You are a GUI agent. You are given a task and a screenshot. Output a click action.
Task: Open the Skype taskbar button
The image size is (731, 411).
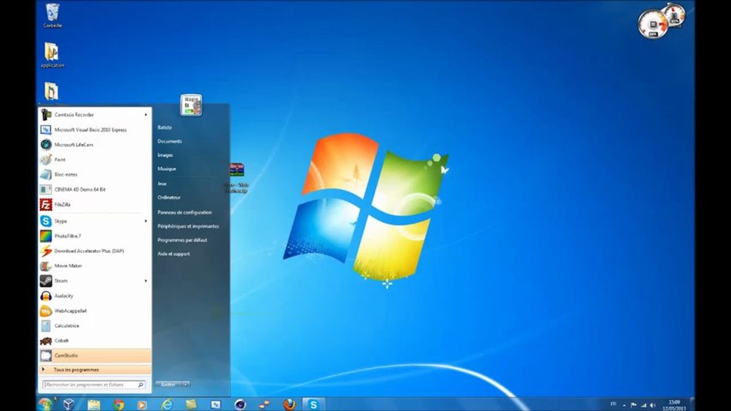313,404
